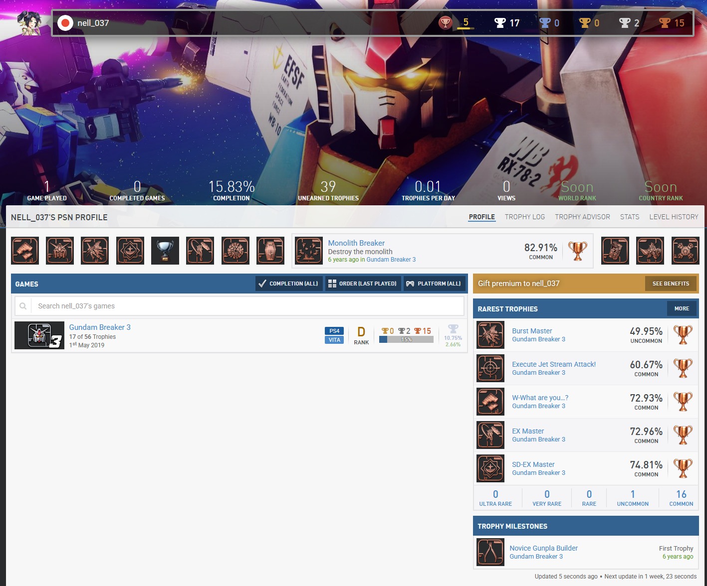Click Novice Gunpla Builder pliers image
This screenshot has width=707, height=586.
tap(490, 552)
